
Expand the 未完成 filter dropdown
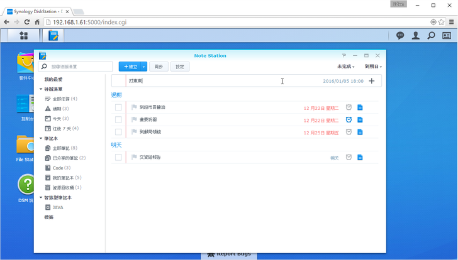(346, 67)
